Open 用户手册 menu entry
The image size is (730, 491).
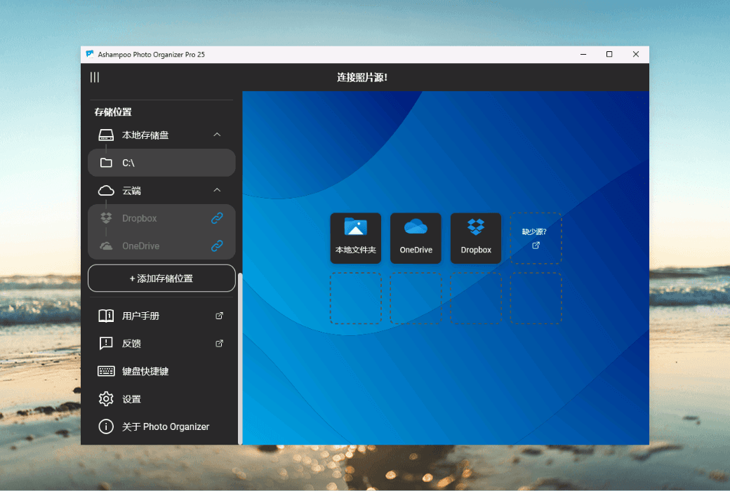click(x=161, y=316)
